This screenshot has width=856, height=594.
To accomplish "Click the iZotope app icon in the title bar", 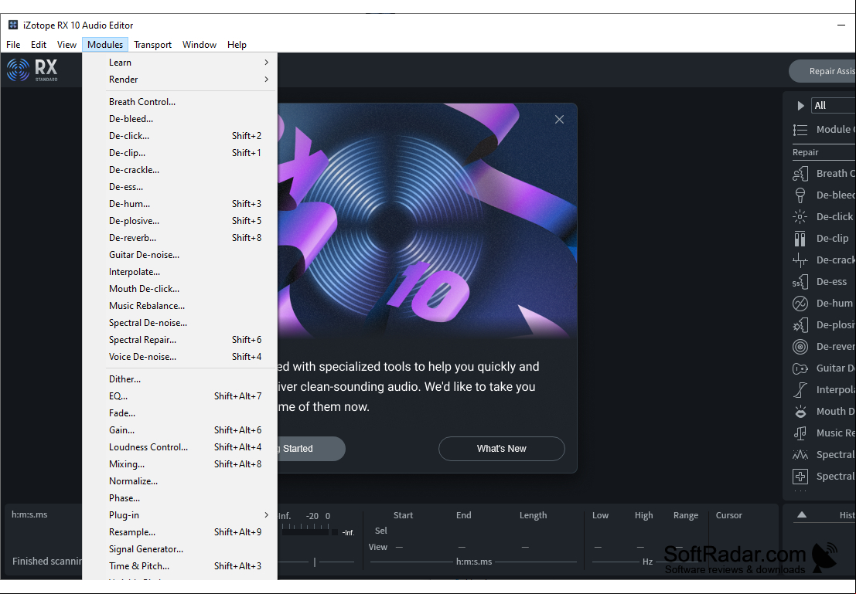I will pos(13,25).
